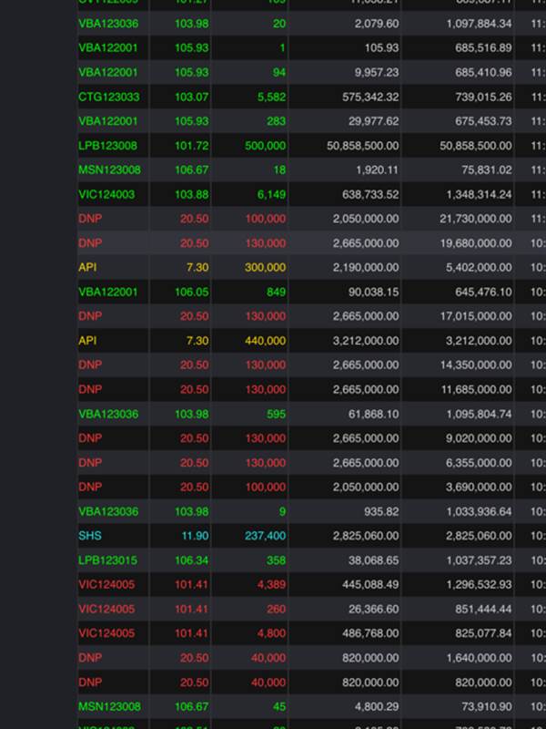Click the value 21,730,000.00

pos(476,219)
